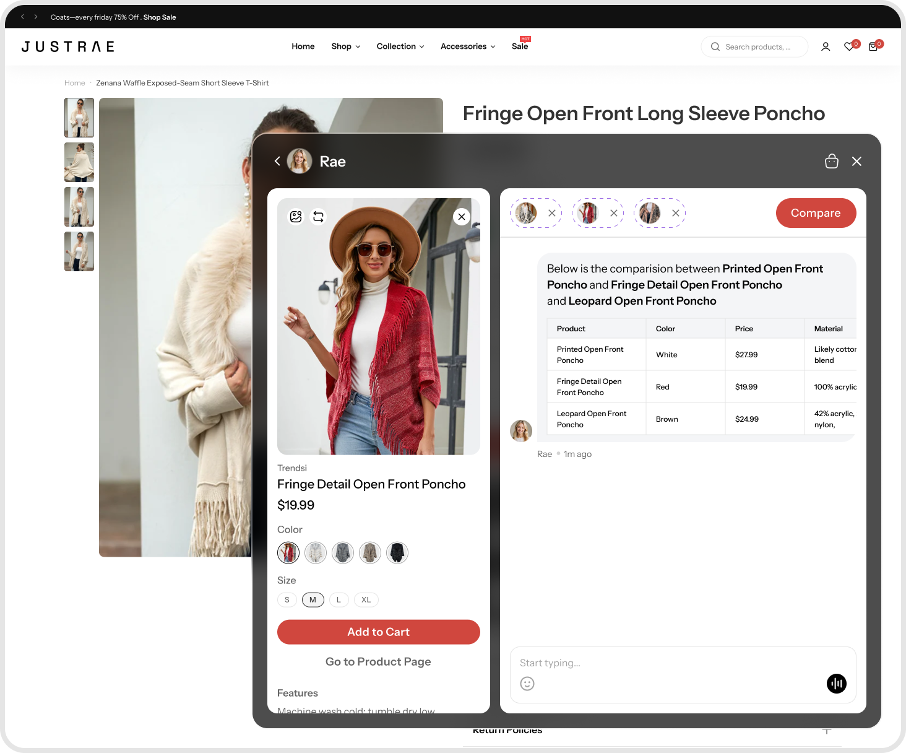Image resolution: width=906 pixels, height=753 pixels.
Task: Select size M
Action: [x=313, y=599]
